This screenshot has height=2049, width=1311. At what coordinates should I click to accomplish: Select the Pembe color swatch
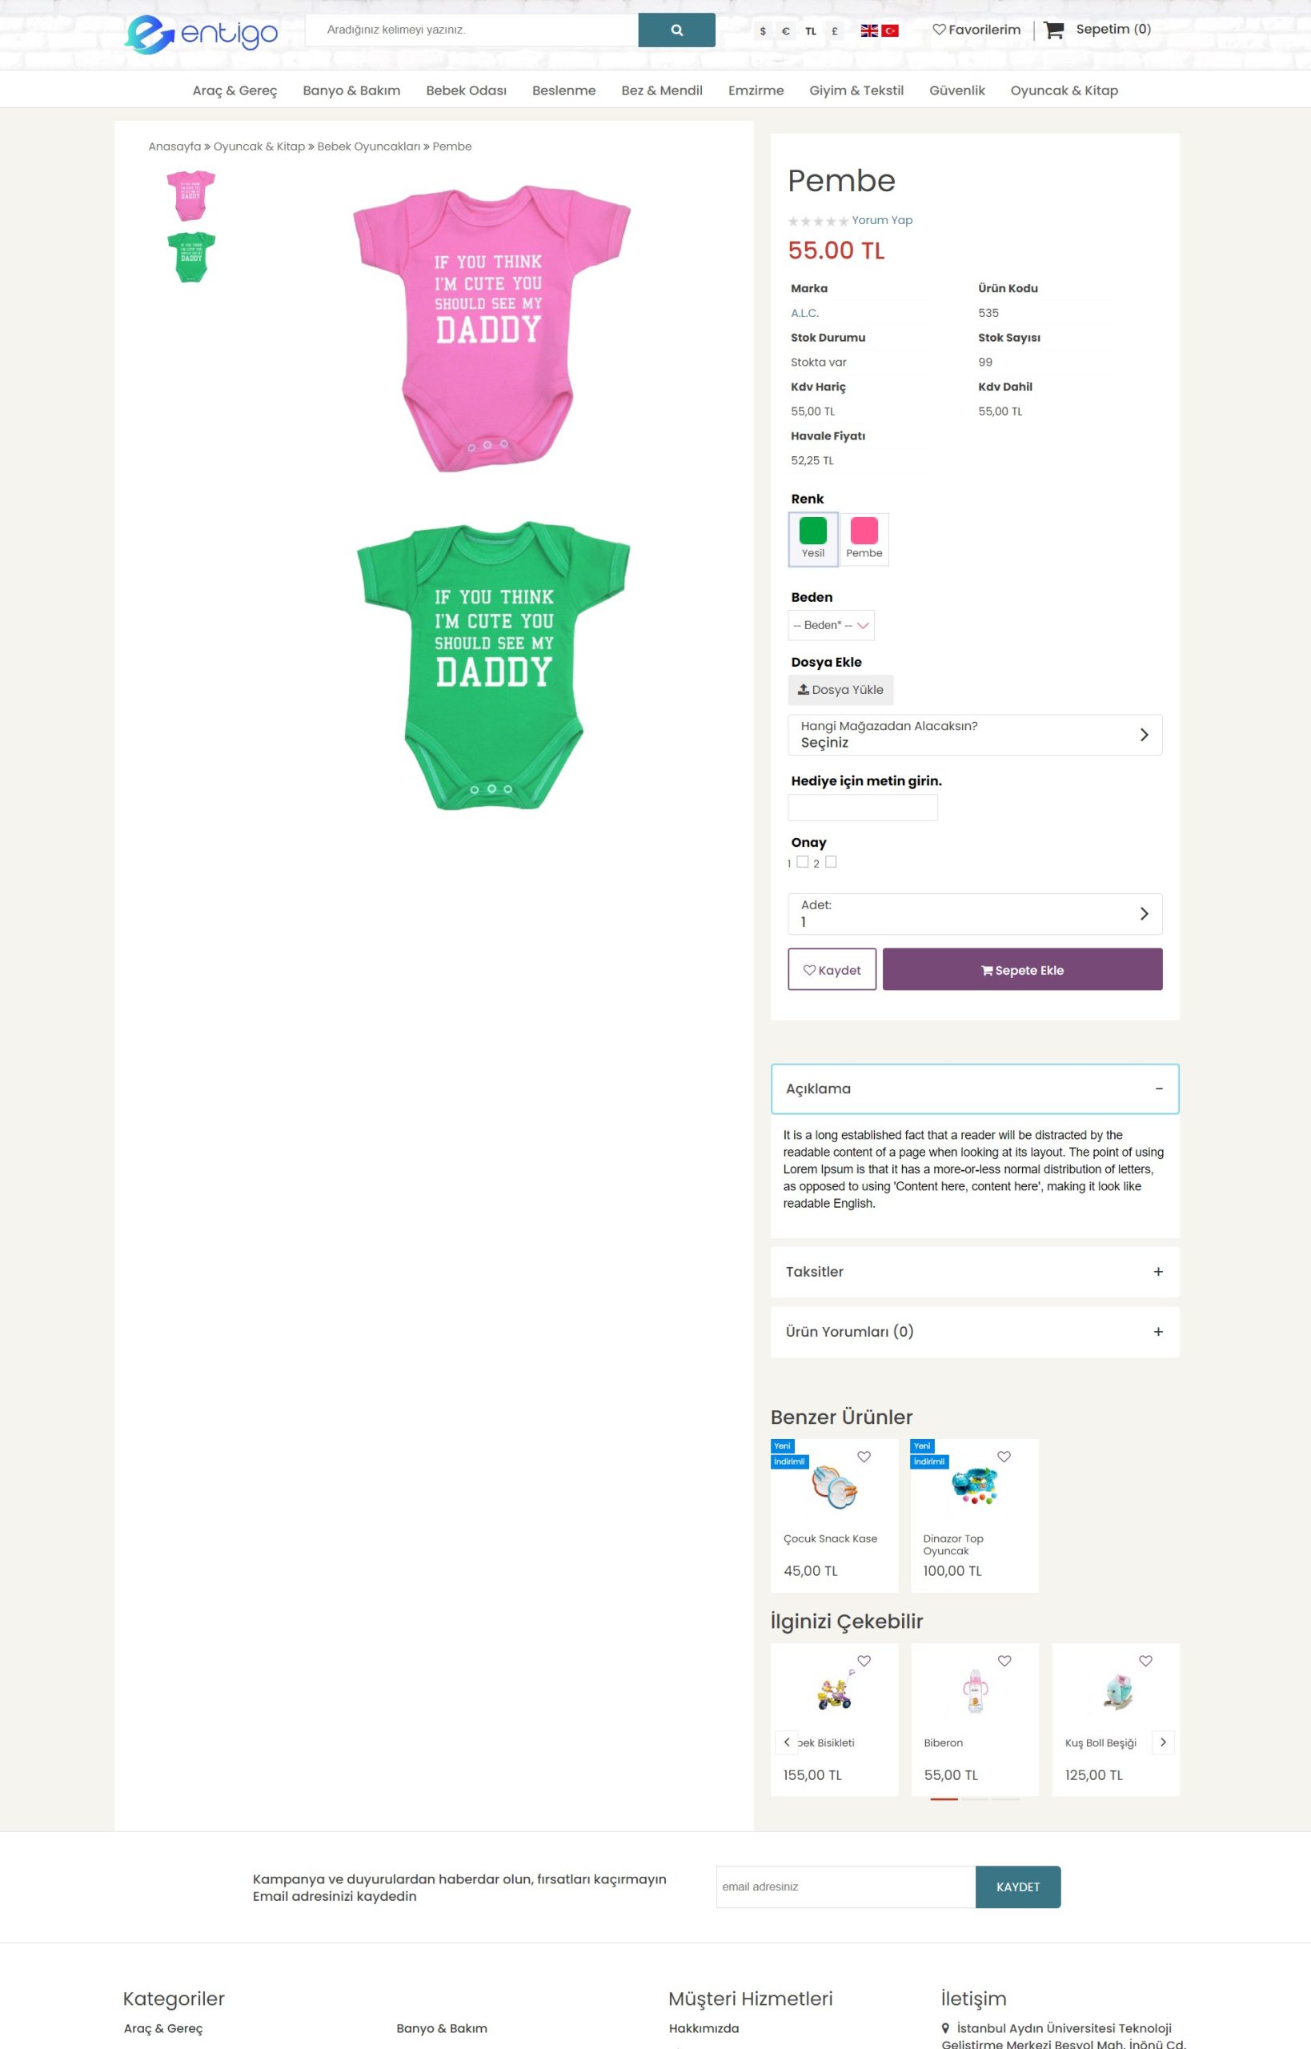click(x=864, y=539)
